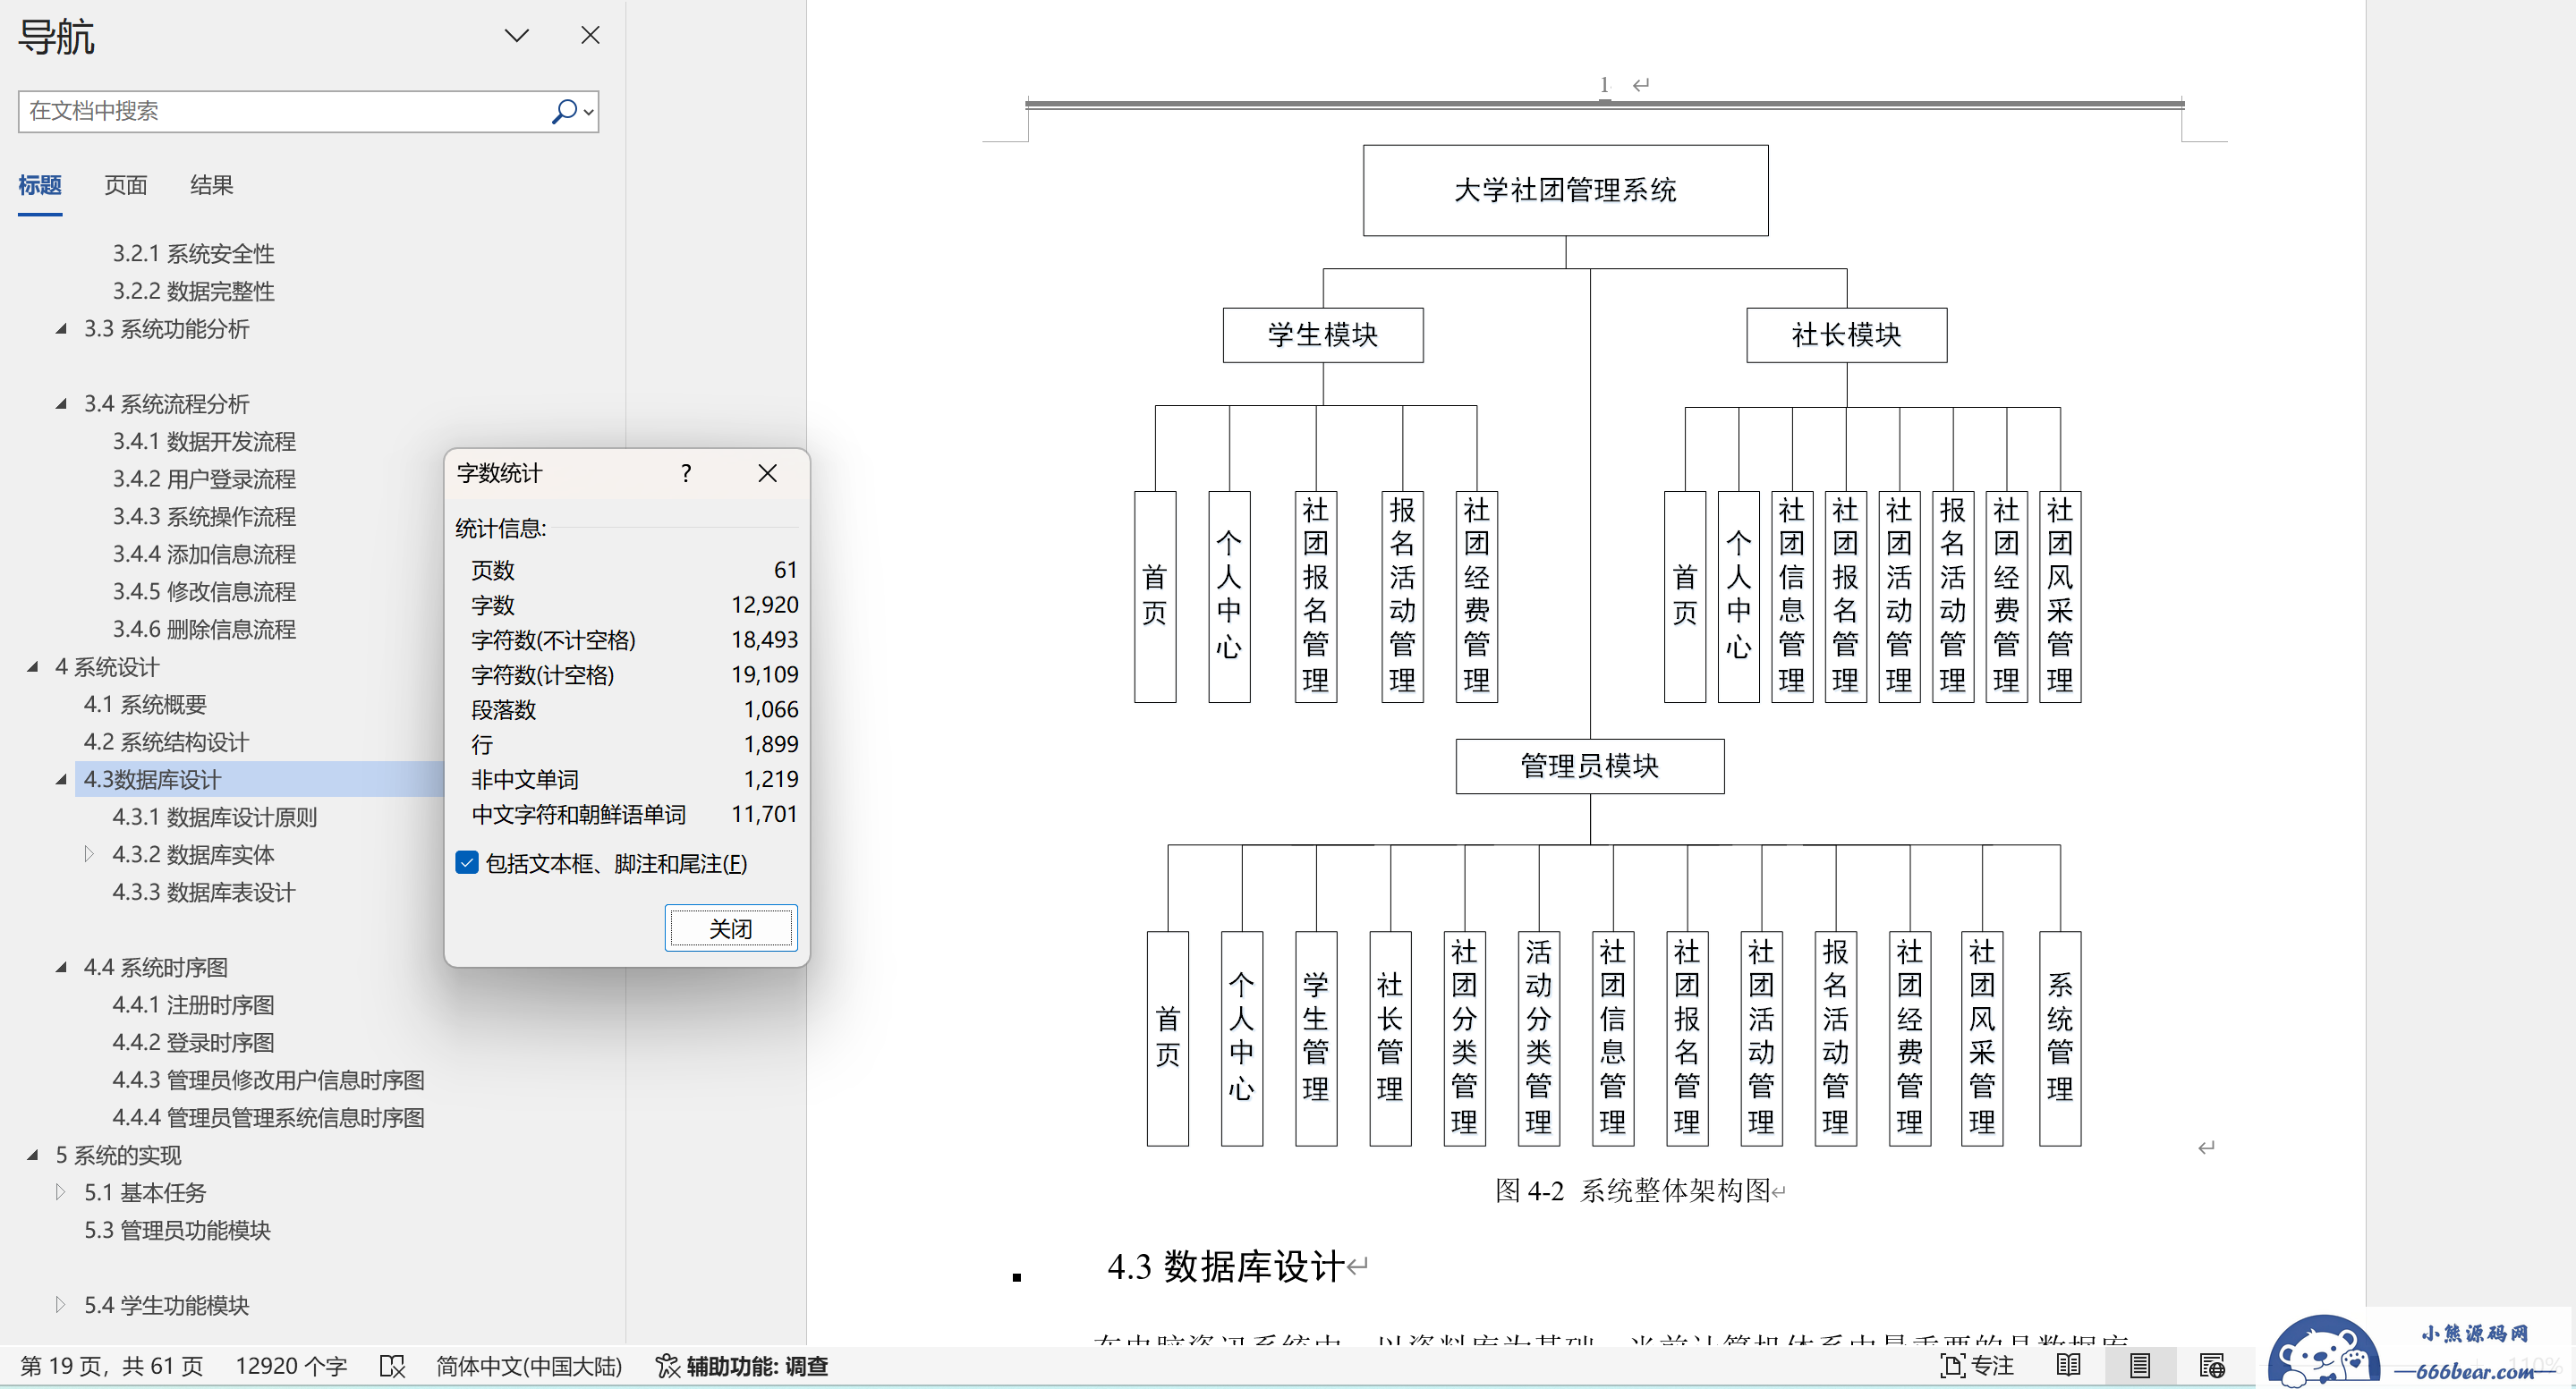Open the spelling proofing status icon

click(392, 1365)
